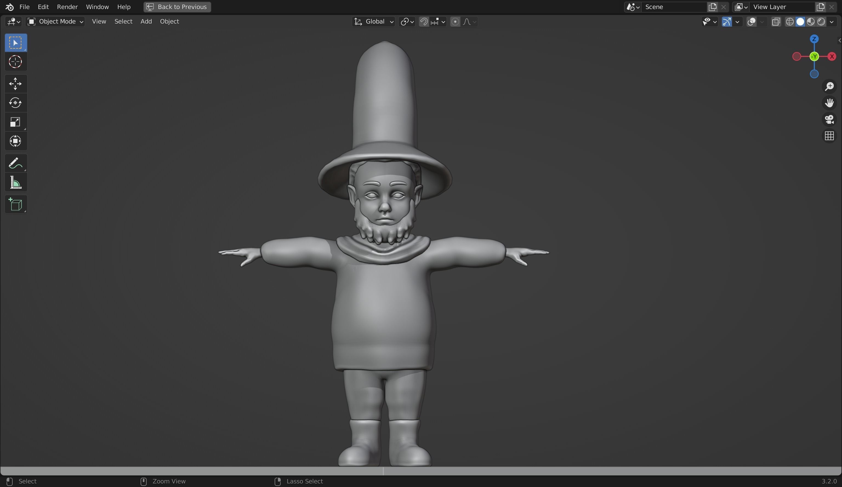Click the Scene name field
Viewport: 842px width, 487px height.
[673, 7]
